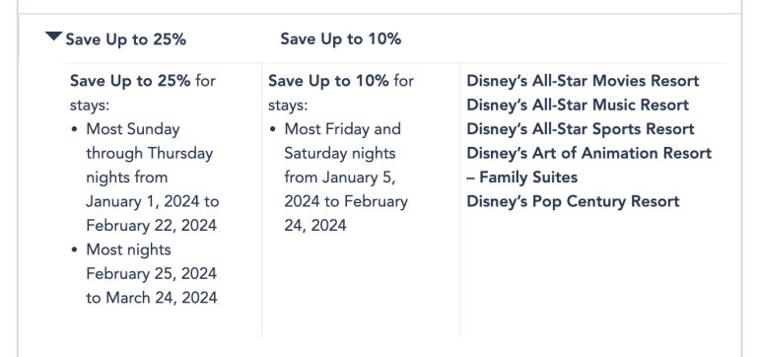
Task: Click the Family Suites link text
Action: pyautogui.click(x=521, y=178)
